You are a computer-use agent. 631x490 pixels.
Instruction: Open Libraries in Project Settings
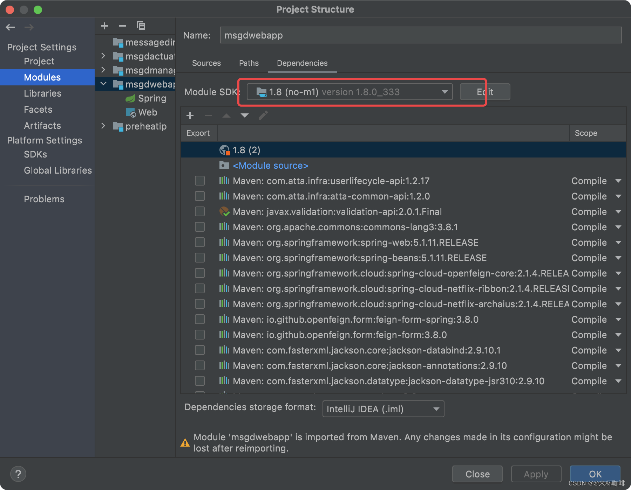(x=43, y=93)
